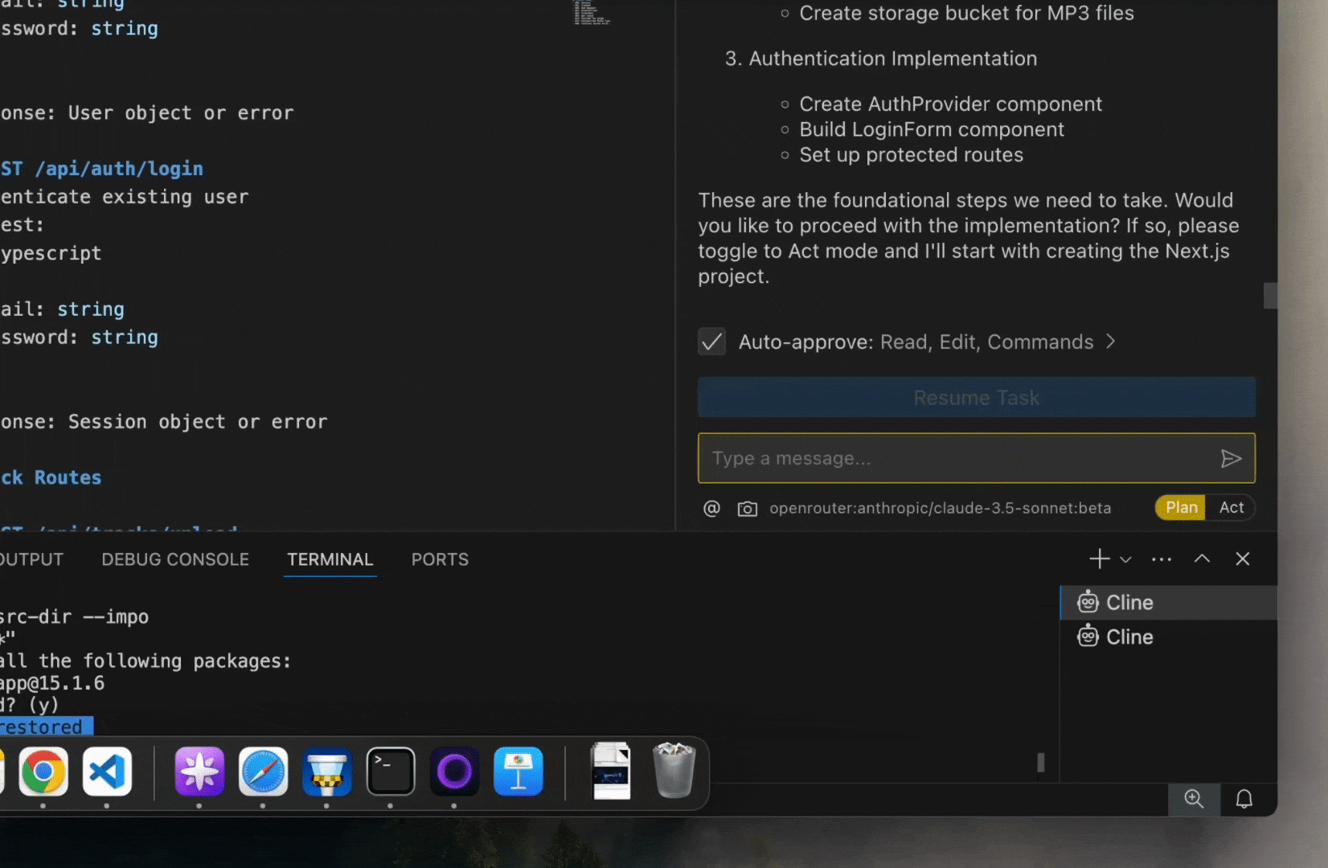Click the zoom magnifier status bar icon
The height and width of the screenshot is (868, 1328).
1194,799
